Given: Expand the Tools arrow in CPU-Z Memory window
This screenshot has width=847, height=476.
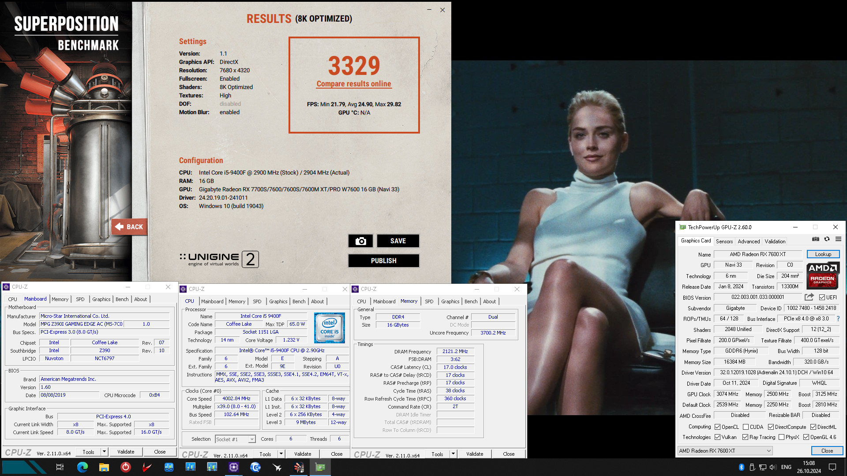Looking at the screenshot, I should [x=453, y=454].
